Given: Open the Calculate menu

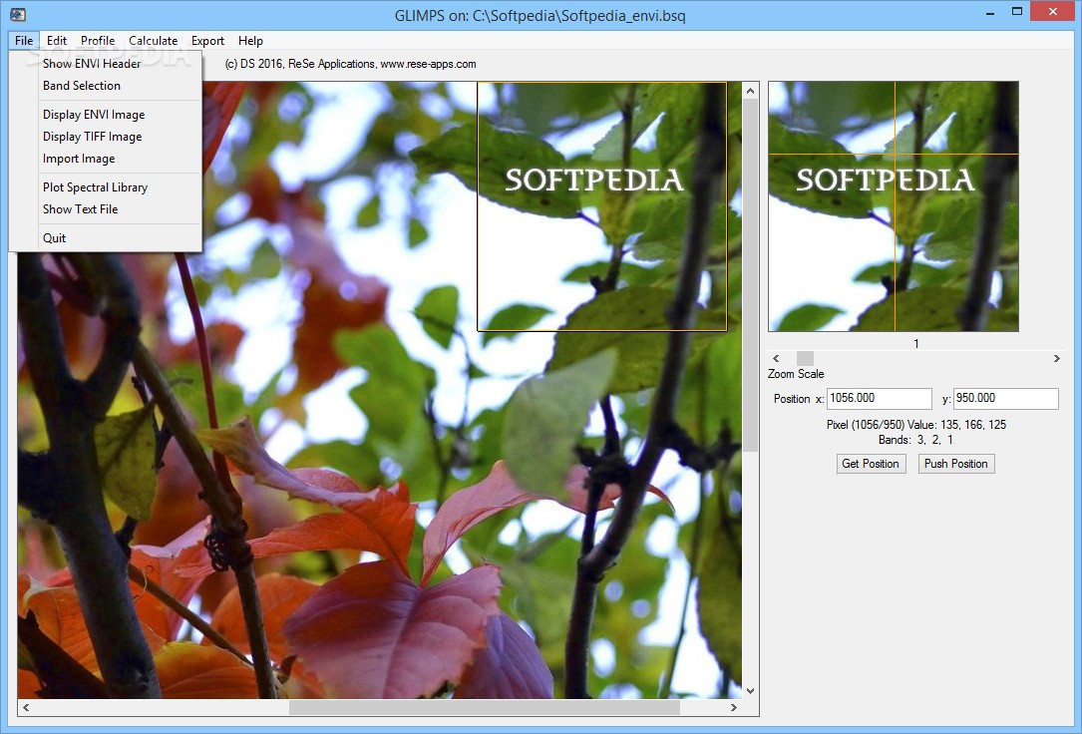Looking at the screenshot, I should (x=154, y=41).
